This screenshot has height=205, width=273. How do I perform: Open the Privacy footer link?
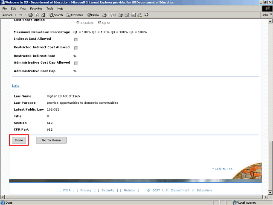[86, 190]
